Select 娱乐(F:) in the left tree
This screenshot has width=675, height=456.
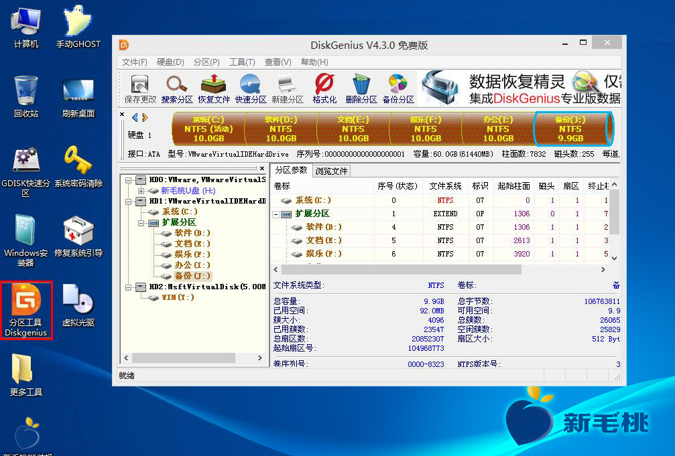[x=192, y=254]
